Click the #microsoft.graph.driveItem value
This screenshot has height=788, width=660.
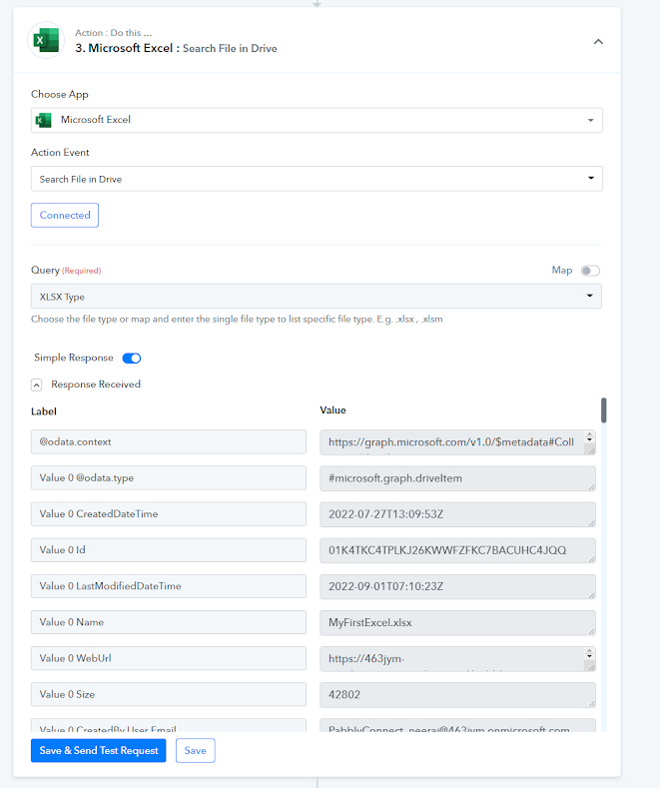[x=457, y=478]
